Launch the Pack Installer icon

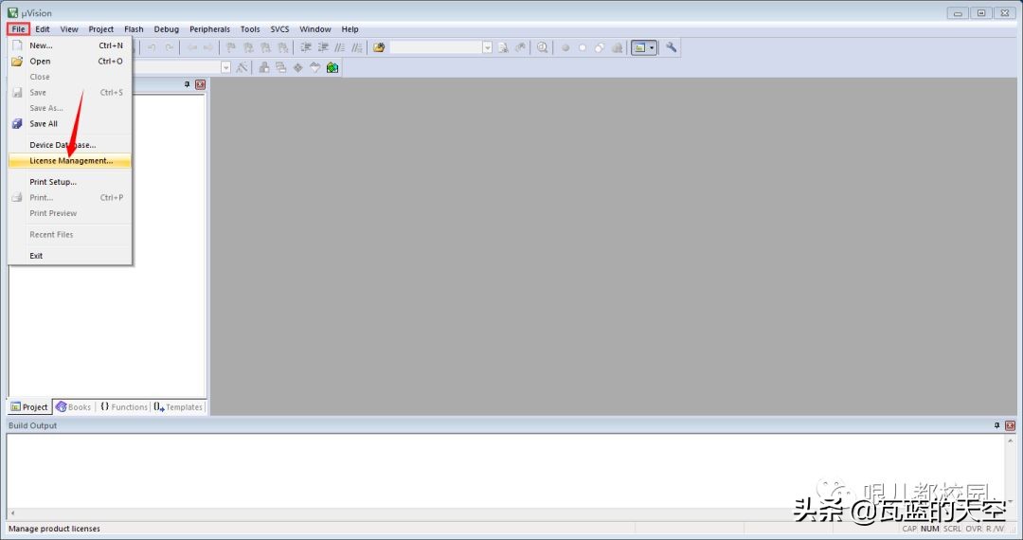pos(332,67)
